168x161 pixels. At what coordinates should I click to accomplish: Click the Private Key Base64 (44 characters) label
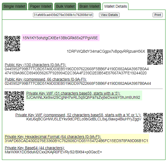(35, 148)
